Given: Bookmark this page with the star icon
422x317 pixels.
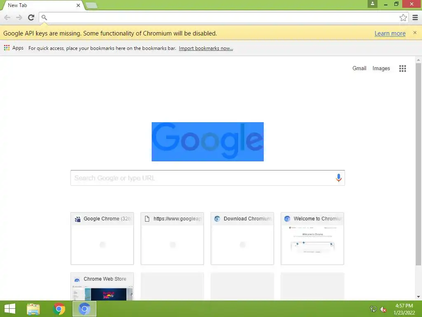Looking at the screenshot, I should click(403, 17).
